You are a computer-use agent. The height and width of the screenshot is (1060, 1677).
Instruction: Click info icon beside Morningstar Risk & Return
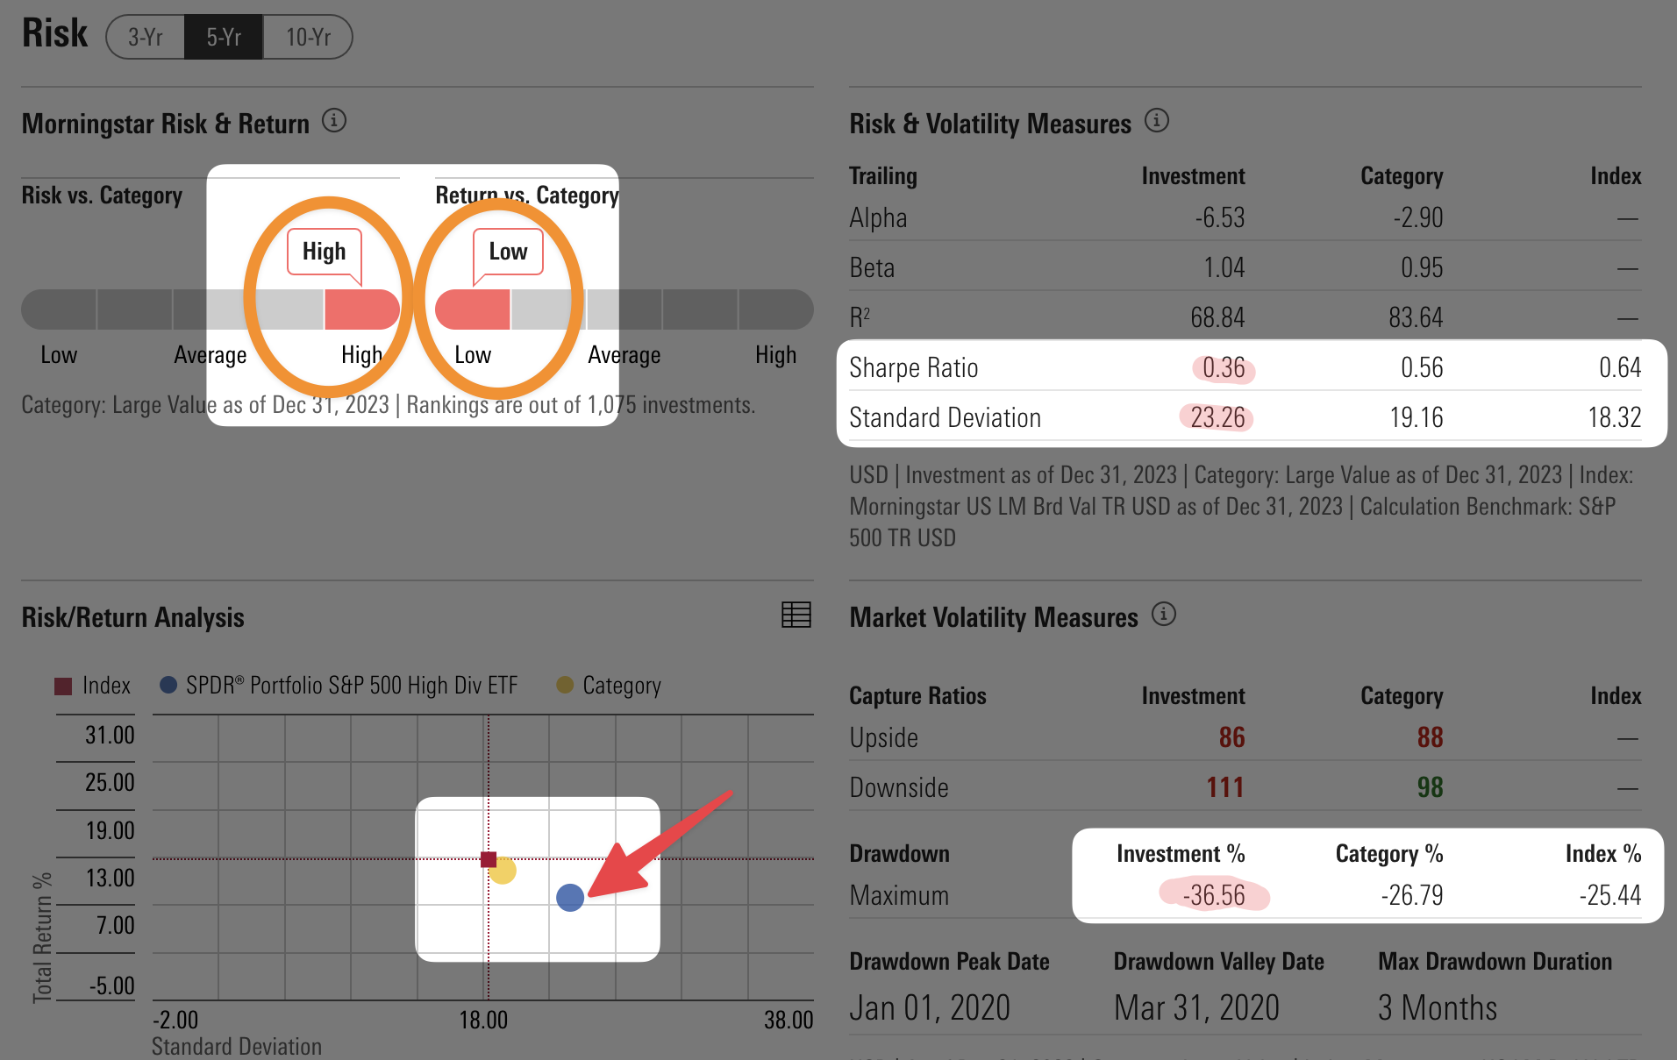tap(333, 121)
